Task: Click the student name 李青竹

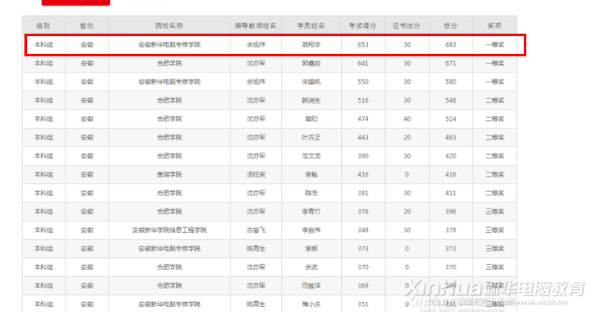Action: pos(311,211)
